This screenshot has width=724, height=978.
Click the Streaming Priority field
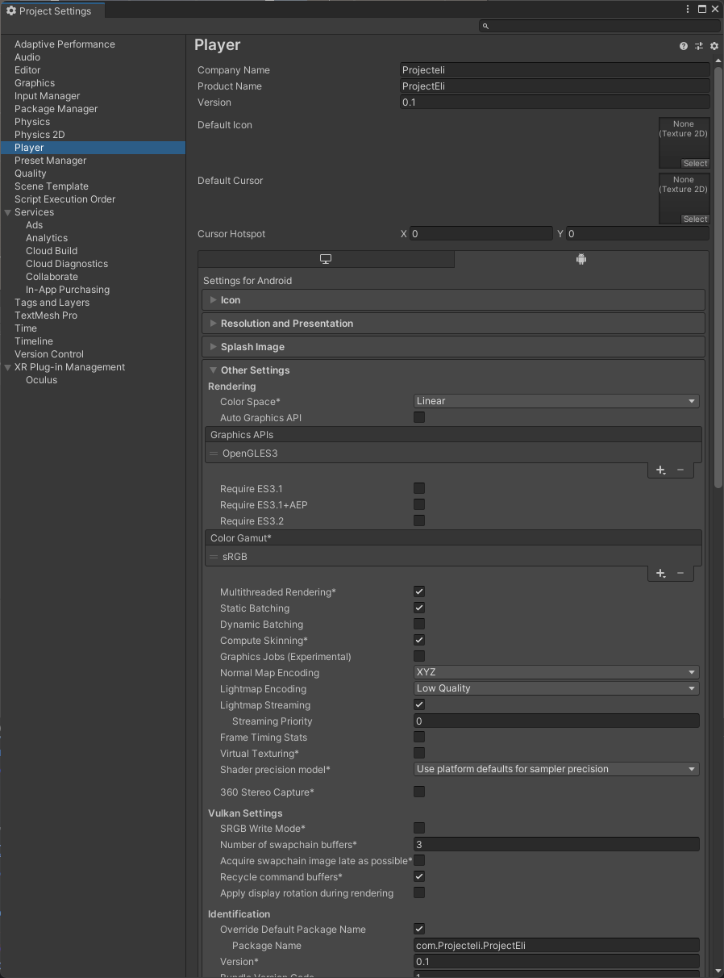556,721
